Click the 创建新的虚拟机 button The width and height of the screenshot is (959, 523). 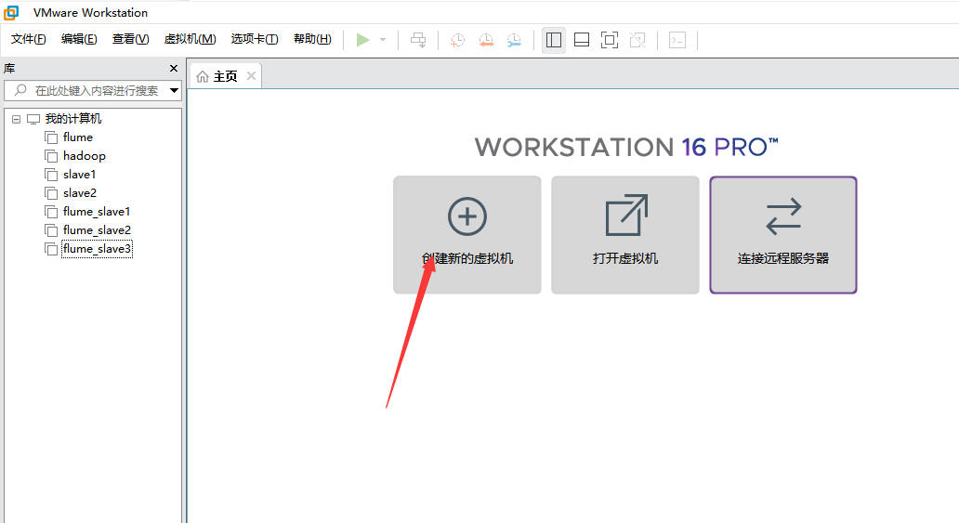coord(467,235)
